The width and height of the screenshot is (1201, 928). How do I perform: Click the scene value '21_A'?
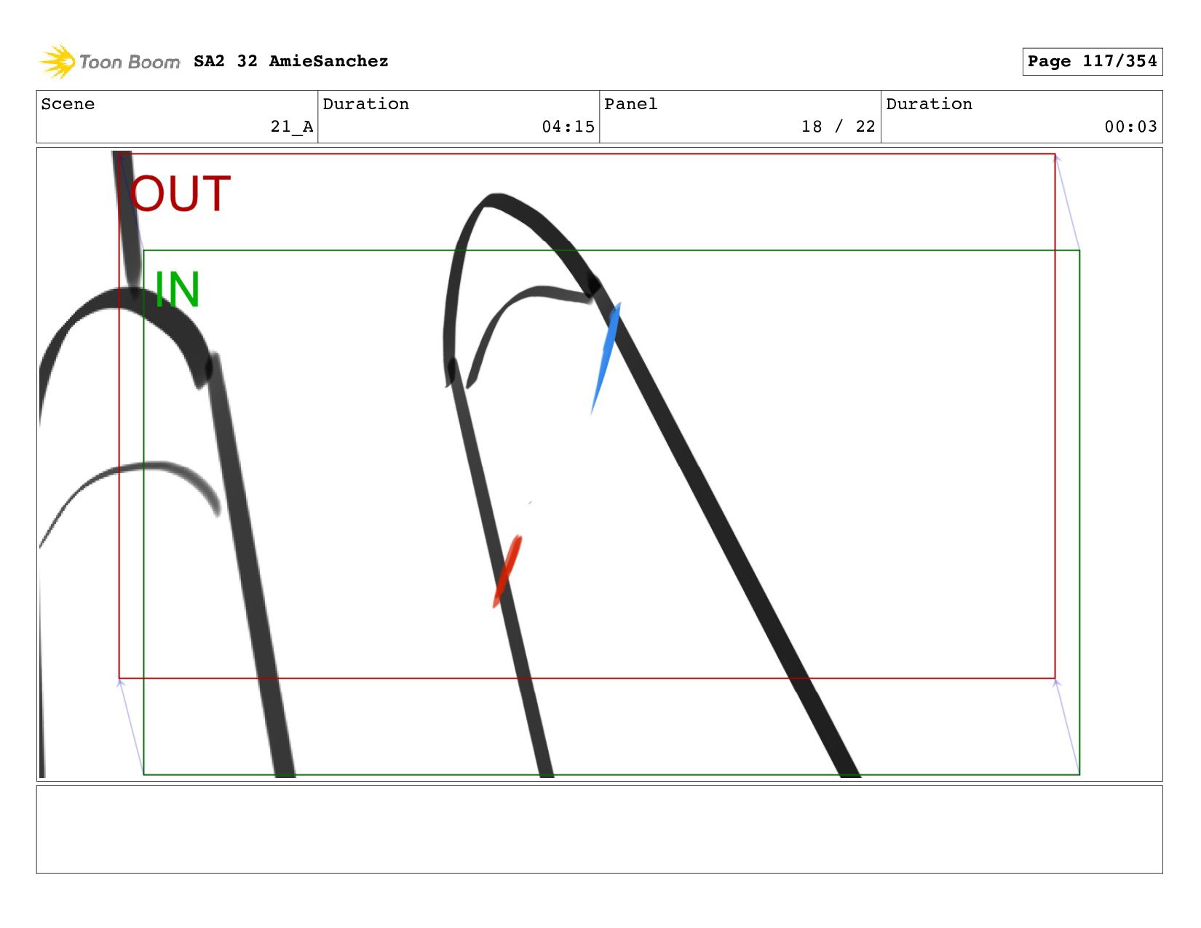click(x=292, y=127)
